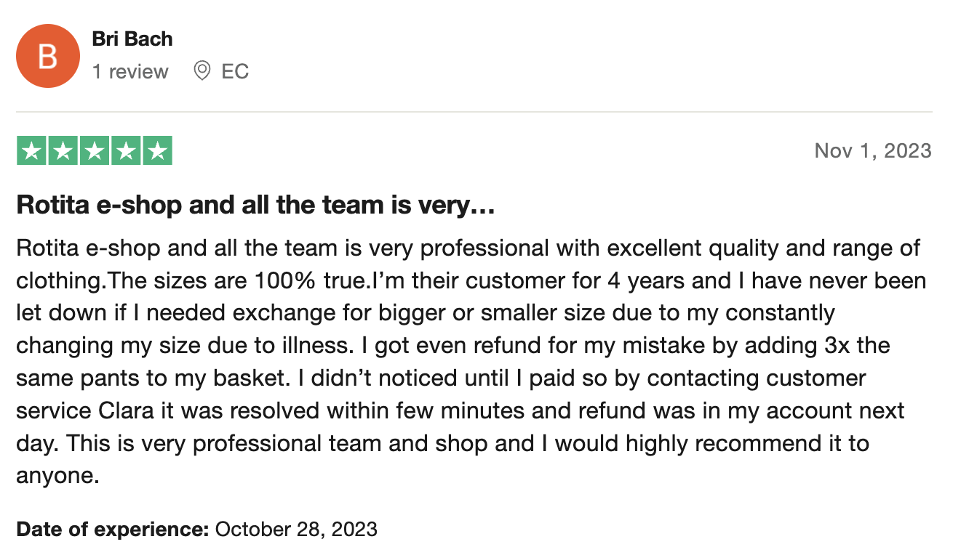Click the horizontal divider line under the reviewer info
Viewport: 953px width, 555px height.
coord(474,112)
